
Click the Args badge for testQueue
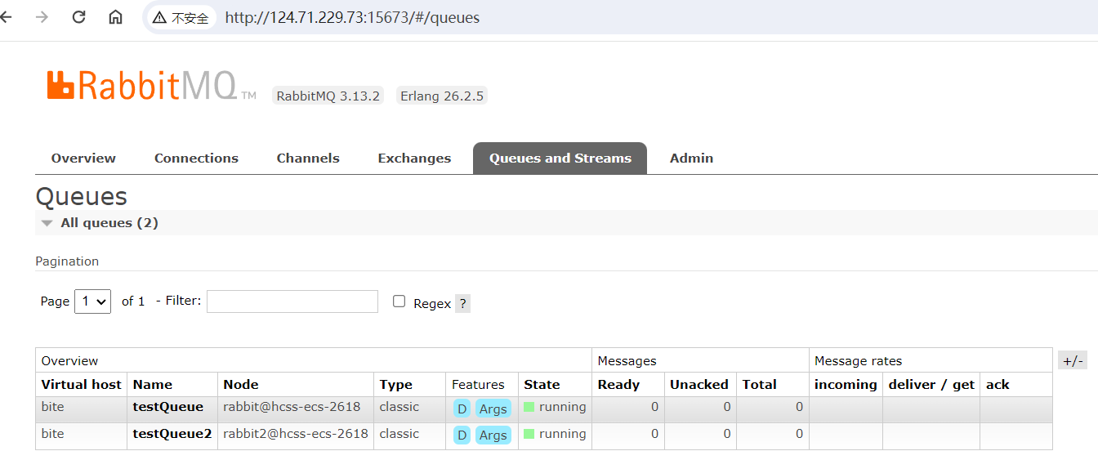493,409
